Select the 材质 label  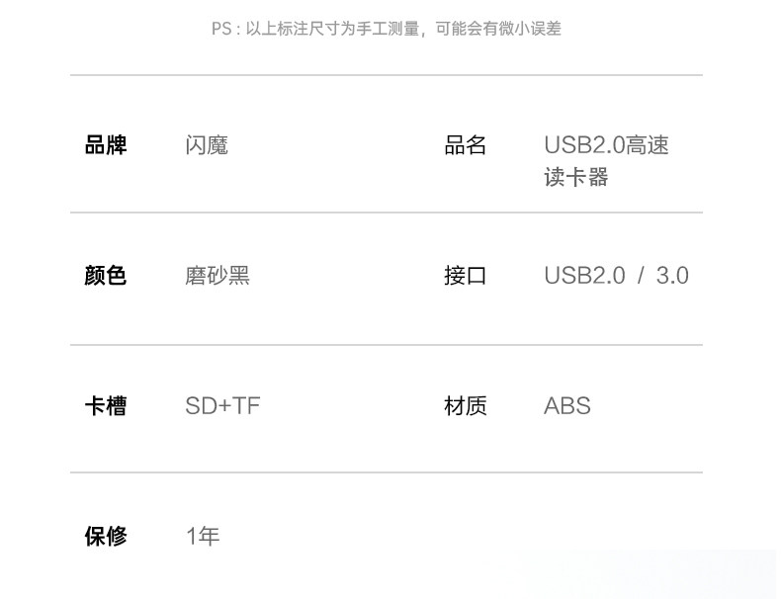pos(466,406)
